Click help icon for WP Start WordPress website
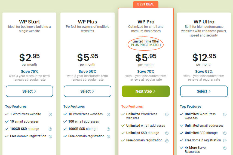The image size is (233, 155). coord(50,114)
